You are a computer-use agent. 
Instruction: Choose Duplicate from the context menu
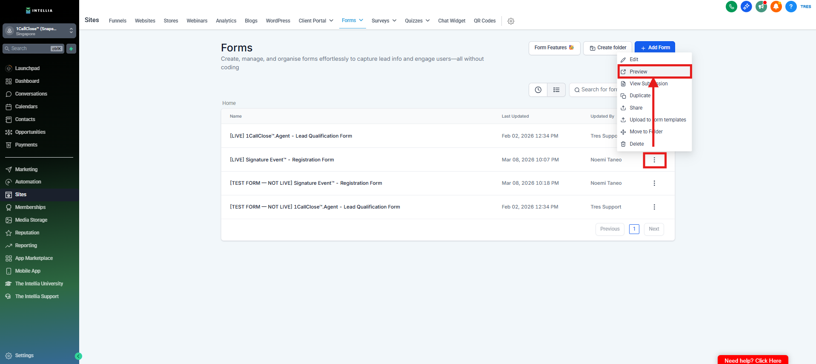654,96
